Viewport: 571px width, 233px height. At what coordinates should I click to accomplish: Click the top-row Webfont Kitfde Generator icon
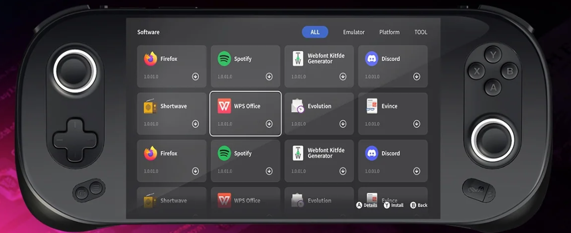tap(298, 58)
